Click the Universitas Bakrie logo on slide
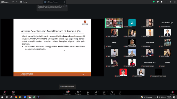Image resolution: width=177 pixels, height=99 pixels. click(x=85, y=23)
